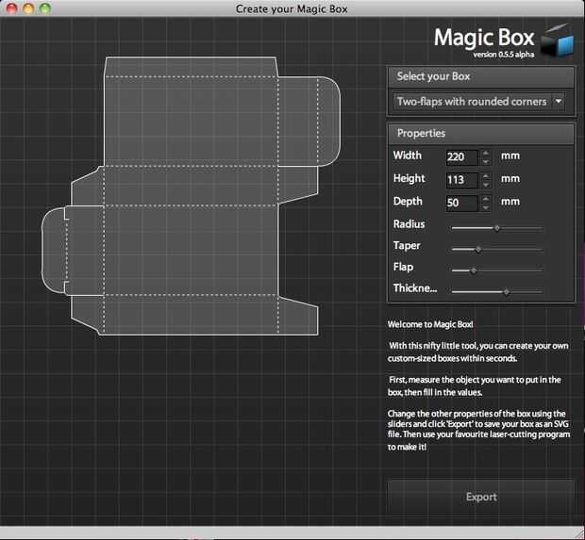The height and width of the screenshot is (540, 585).
Task: Open the box type dropdown 'Two-flaps with rounded corners'
Action: click(478, 102)
